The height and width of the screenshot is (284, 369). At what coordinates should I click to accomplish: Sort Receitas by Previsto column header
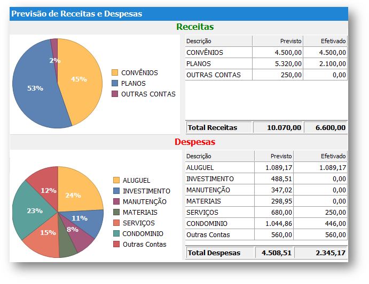click(x=278, y=41)
